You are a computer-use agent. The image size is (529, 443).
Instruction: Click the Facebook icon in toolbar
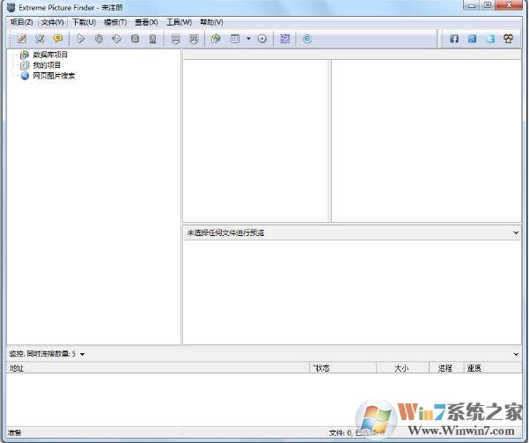(454, 39)
